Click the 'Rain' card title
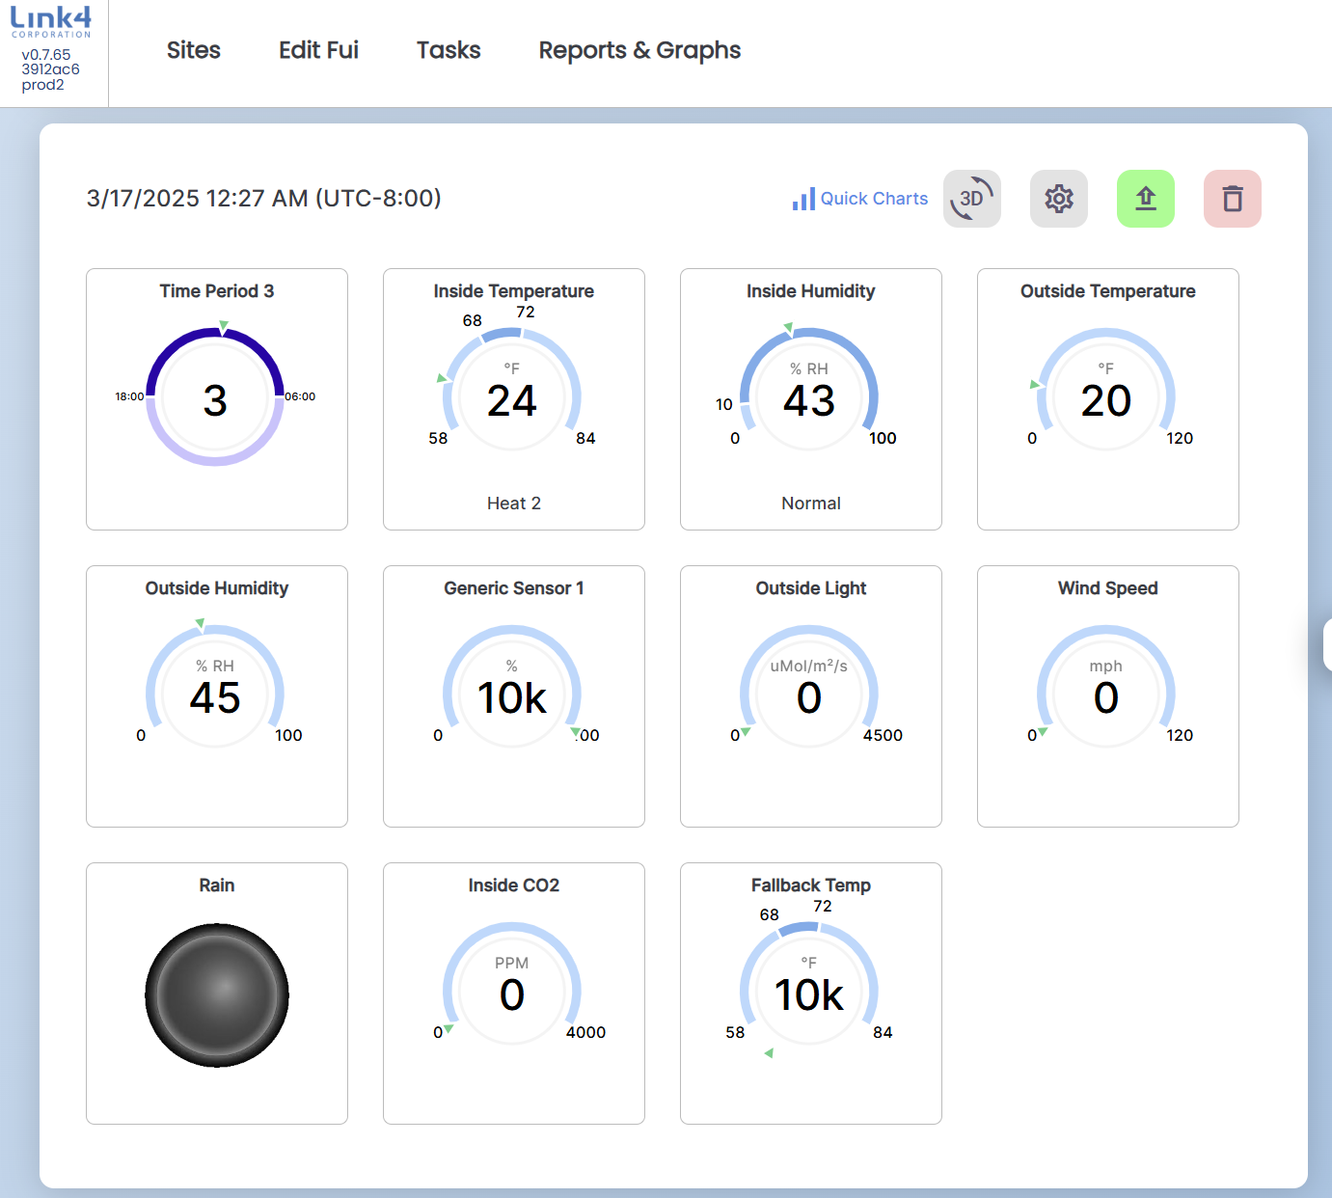Viewport: 1332px width, 1198px height. pos(217,885)
